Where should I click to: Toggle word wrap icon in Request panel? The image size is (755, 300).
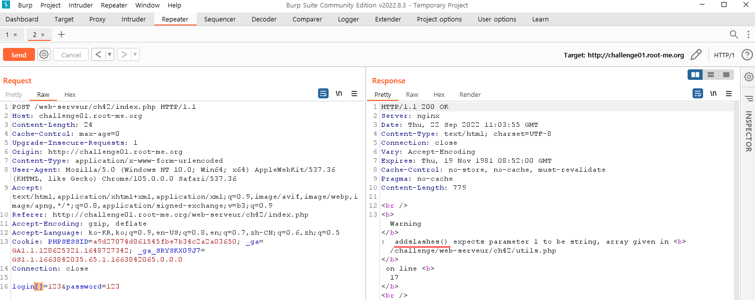323,93
